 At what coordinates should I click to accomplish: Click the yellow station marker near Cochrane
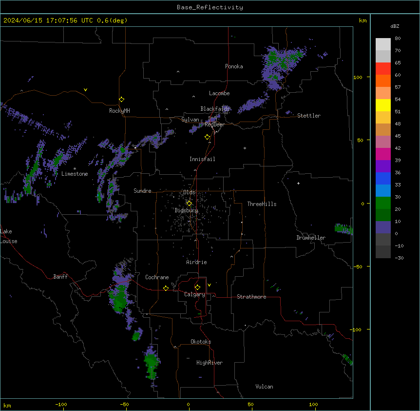click(166, 288)
